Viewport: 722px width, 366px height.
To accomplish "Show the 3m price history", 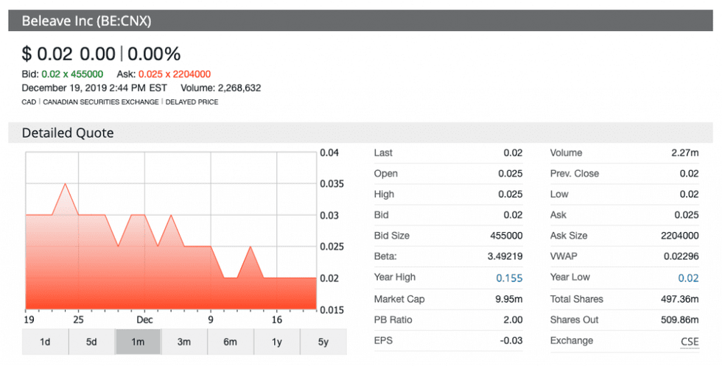I will [184, 342].
